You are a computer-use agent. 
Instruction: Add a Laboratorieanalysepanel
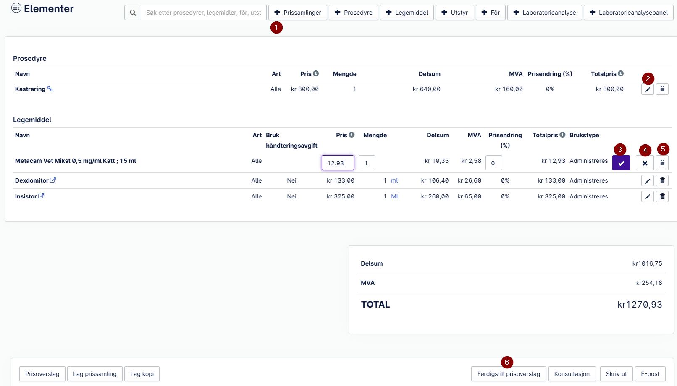tap(629, 13)
